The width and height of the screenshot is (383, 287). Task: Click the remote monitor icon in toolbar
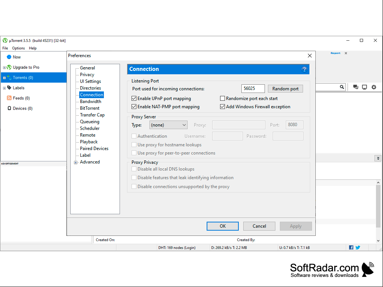pyautogui.click(x=364, y=87)
